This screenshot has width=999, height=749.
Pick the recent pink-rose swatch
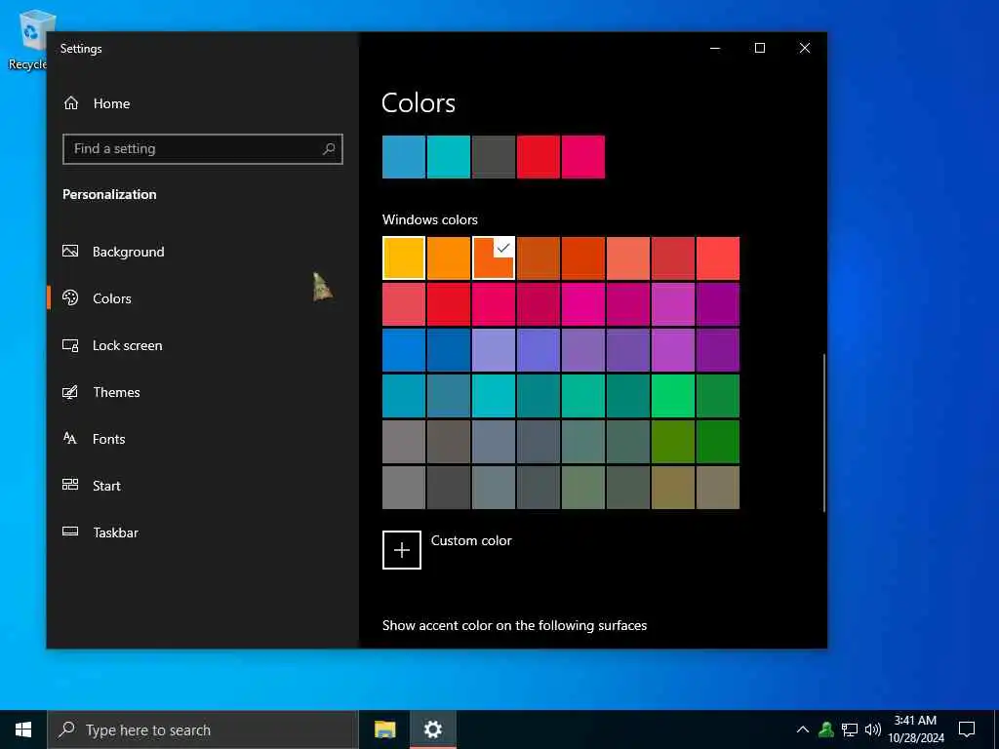coord(583,157)
